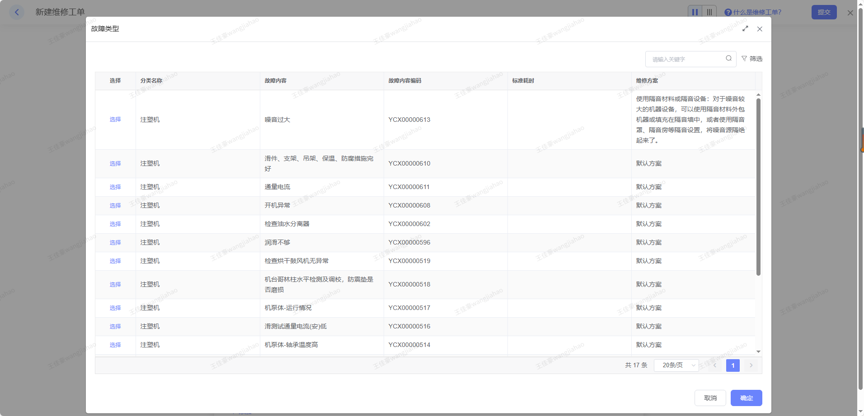
Task: Close the 故障类型 dialog
Action: tap(760, 29)
